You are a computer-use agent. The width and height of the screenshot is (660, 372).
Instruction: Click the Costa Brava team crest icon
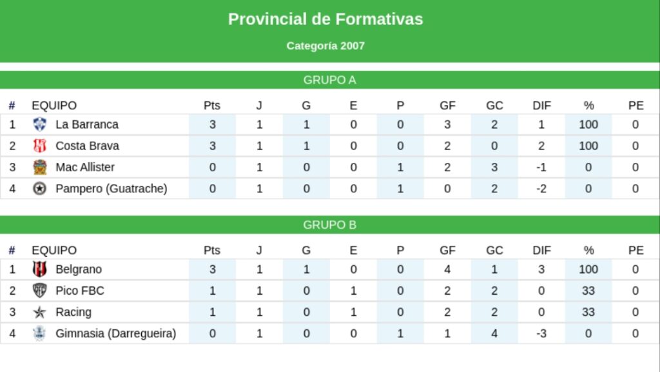click(x=39, y=146)
